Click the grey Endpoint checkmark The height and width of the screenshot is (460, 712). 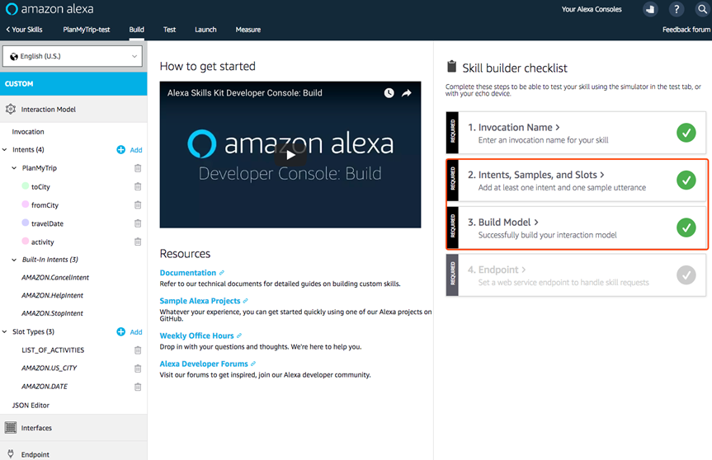coord(686,275)
